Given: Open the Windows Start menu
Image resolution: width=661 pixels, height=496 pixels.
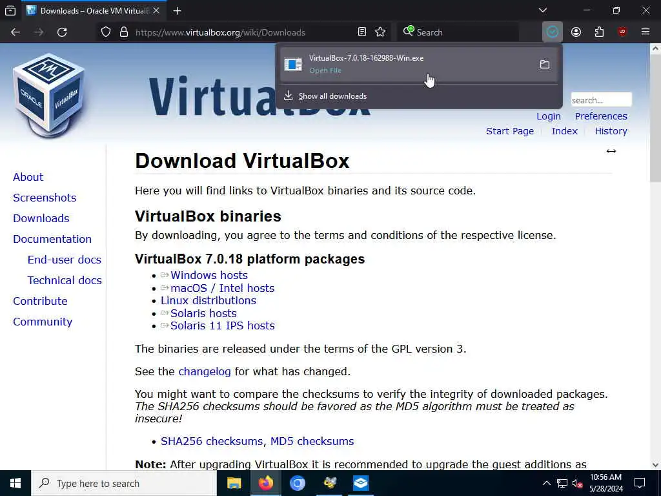Looking at the screenshot, I should pyautogui.click(x=15, y=483).
